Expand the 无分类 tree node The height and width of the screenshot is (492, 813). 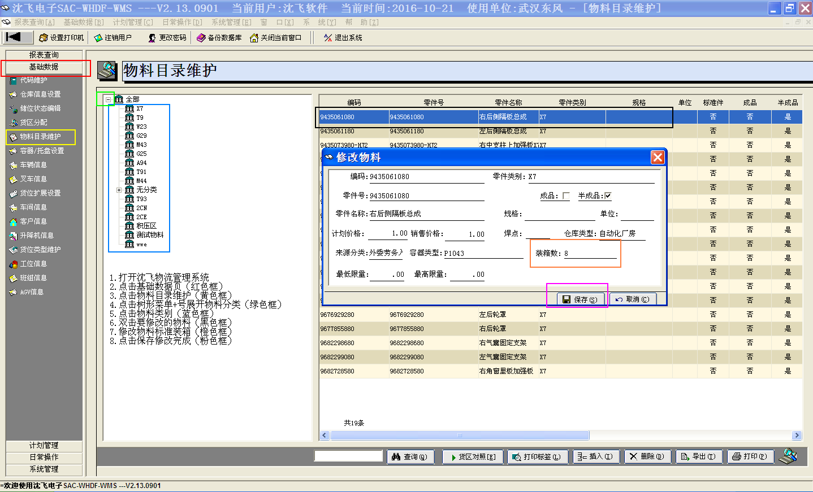coord(119,190)
